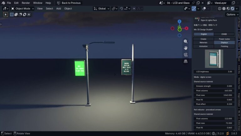The height and width of the screenshot is (136, 241).
Task: Open the viewport Select menu
Action: click(49, 8)
